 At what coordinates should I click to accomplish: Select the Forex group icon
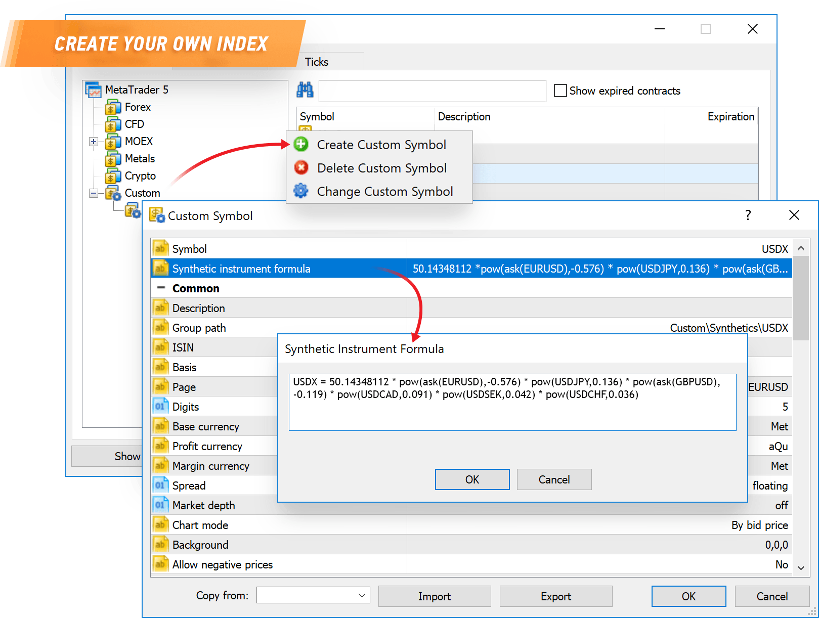tap(112, 107)
